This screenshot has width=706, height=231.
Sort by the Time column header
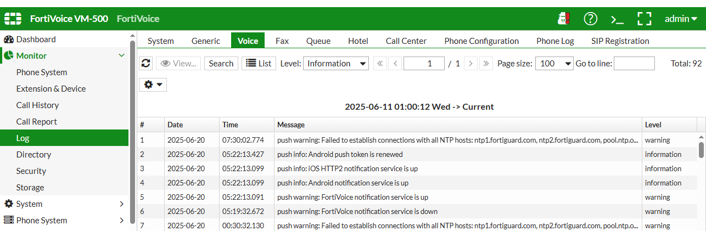pyautogui.click(x=246, y=125)
